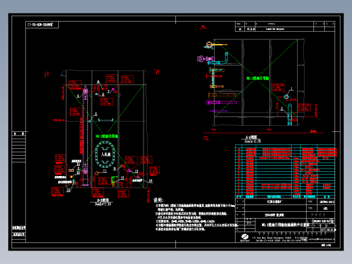The height and width of the screenshot is (264, 352).
Task: Click balloon number 4 near gauge top
Action: pos(78,96)
